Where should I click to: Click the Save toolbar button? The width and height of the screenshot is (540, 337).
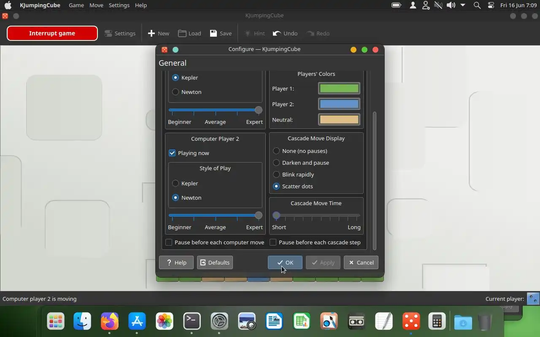[x=221, y=33]
